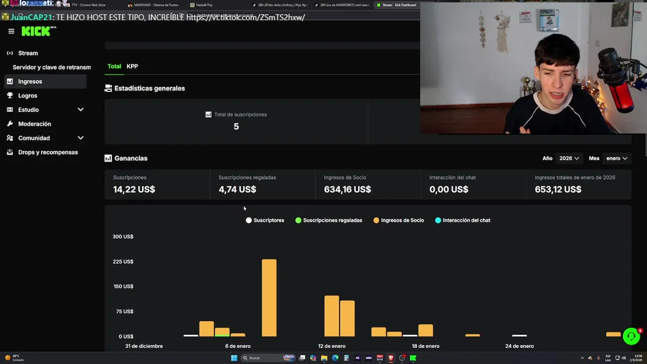Image resolution: width=647 pixels, height=364 pixels.
Task: Click the Stream broadcast icon in sidebar
Action: (x=10, y=53)
